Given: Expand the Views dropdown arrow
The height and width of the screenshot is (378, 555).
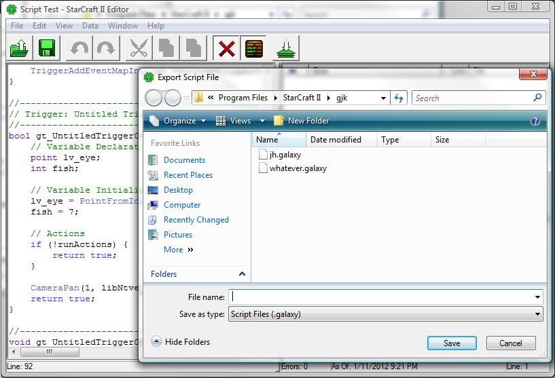Looking at the screenshot, I should tap(262, 121).
